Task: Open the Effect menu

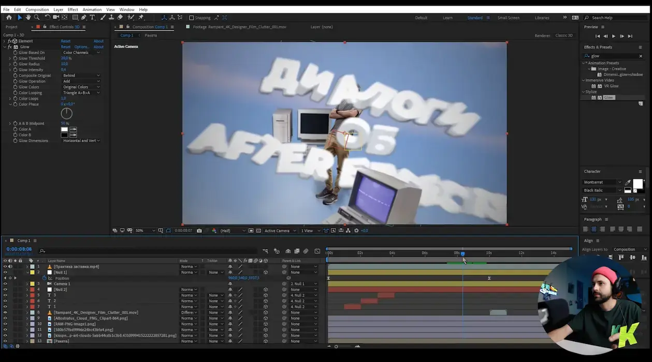Action: tap(73, 9)
